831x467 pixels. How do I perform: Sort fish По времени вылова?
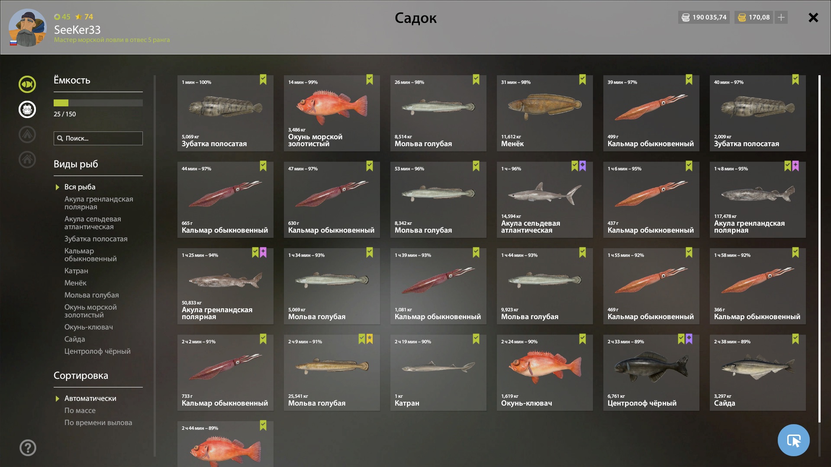coord(98,422)
